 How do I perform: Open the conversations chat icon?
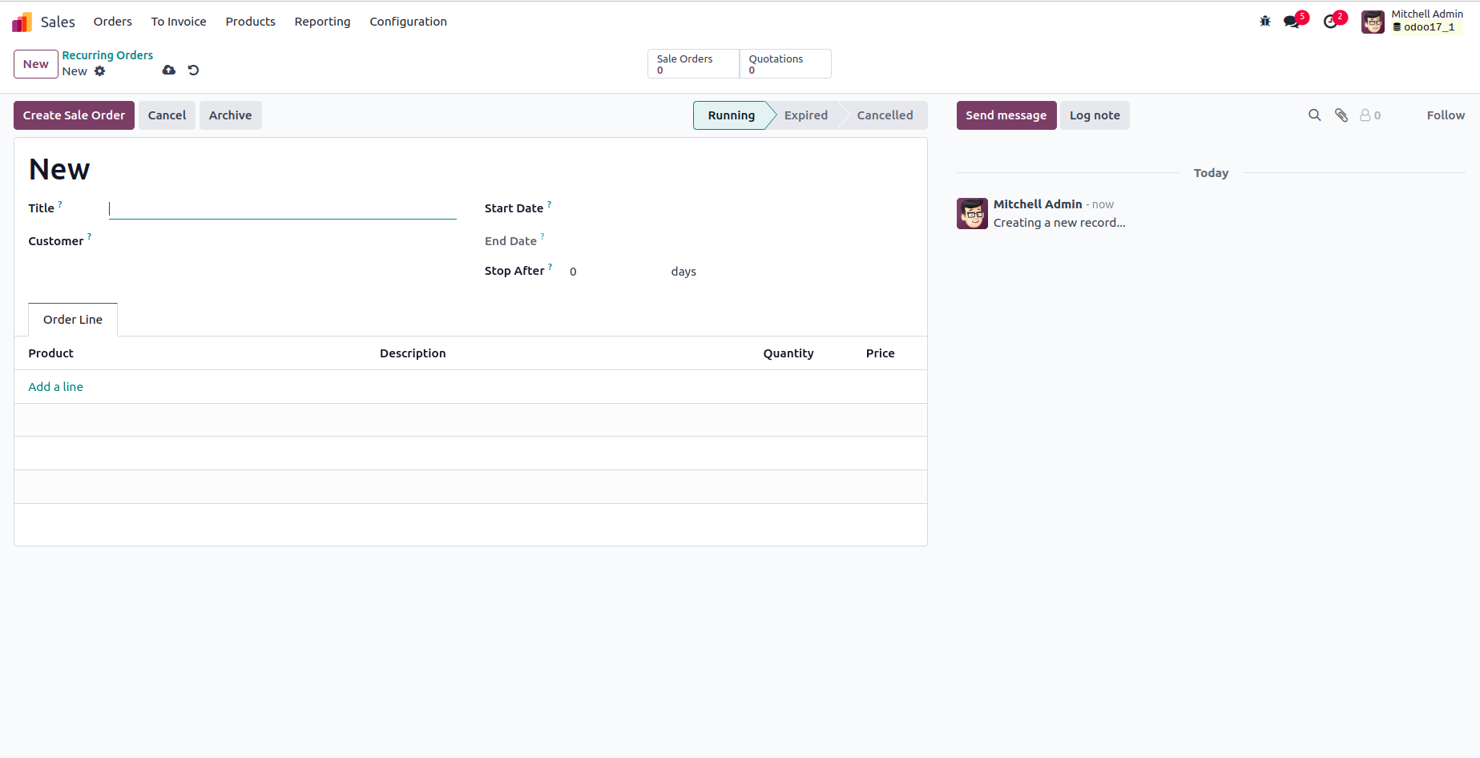(x=1292, y=22)
